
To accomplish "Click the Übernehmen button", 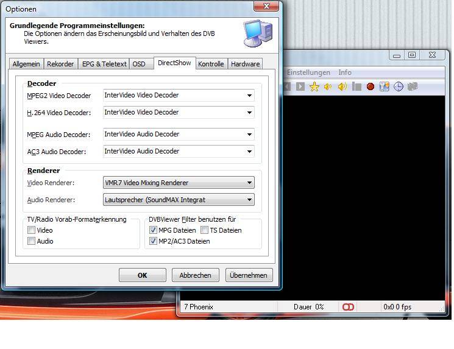I will [249, 275].
